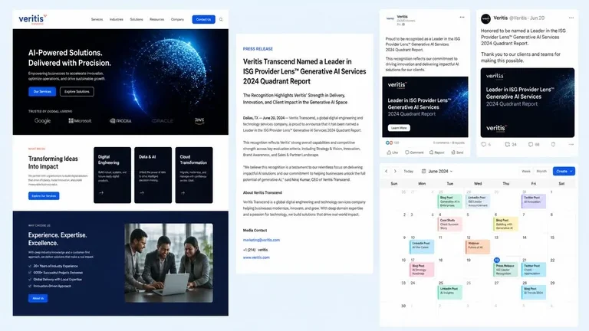Click arrow on Data & AI card
This screenshot has height=331, width=589.
tap(142, 193)
